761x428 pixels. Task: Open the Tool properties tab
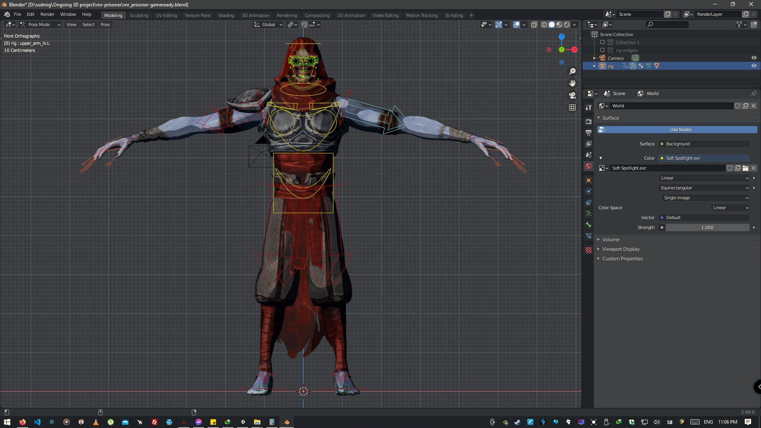589,107
